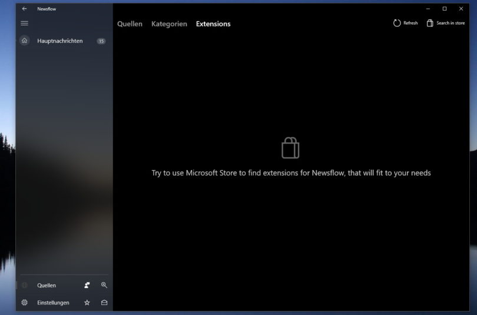Screen dimensions: 477x315
Task: Close the Newsflow window
Action: (x=461, y=9)
